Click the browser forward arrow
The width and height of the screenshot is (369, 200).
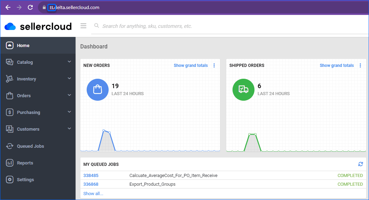19,7
